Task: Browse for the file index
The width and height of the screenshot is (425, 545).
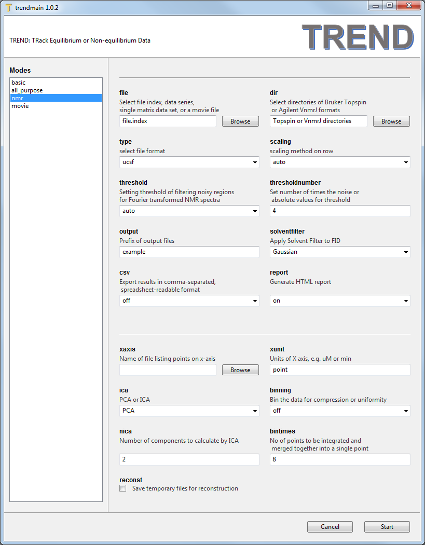Action: (240, 121)
